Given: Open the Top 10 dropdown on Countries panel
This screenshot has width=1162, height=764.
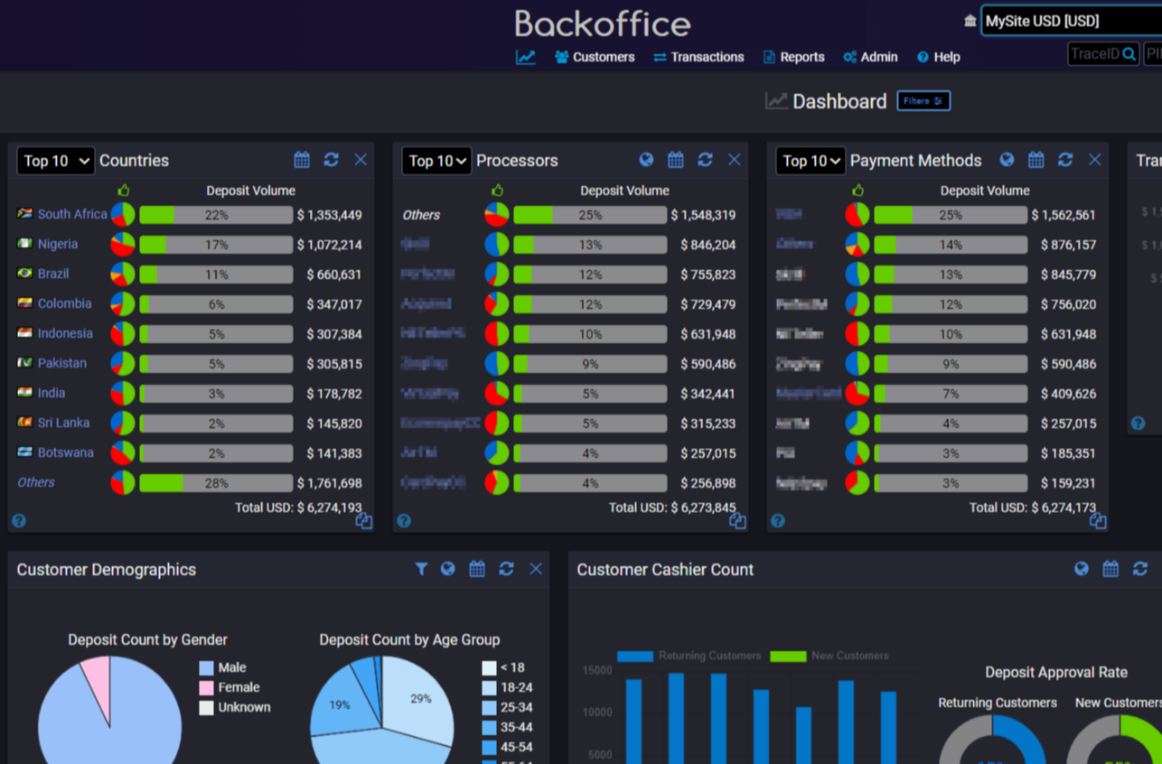Looking at the screenshot, I should coord(55,160).
